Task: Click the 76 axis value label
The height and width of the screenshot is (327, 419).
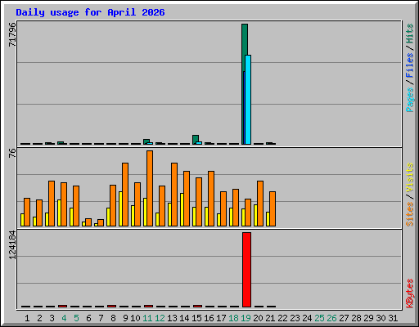Action: tap(12, 153)
